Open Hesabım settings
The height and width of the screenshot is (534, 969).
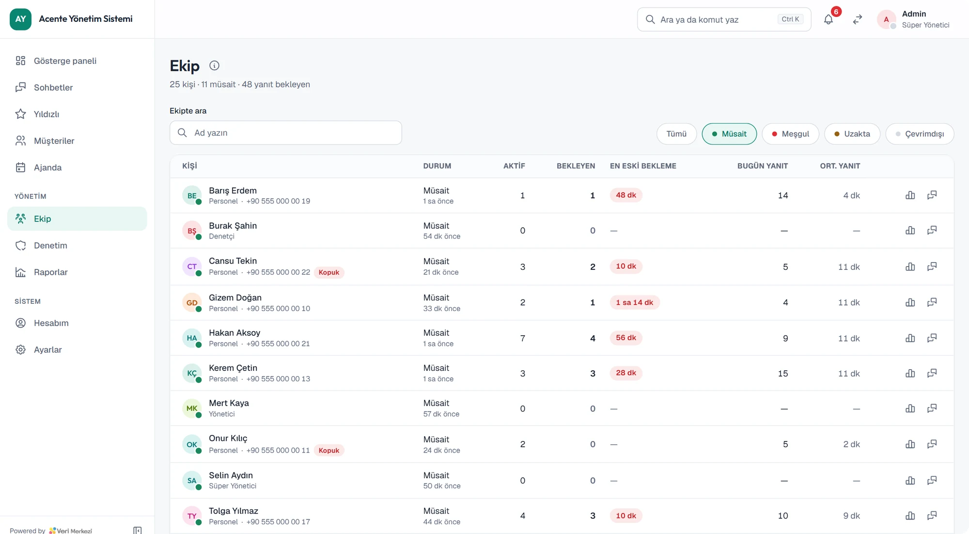coord(77,323)
